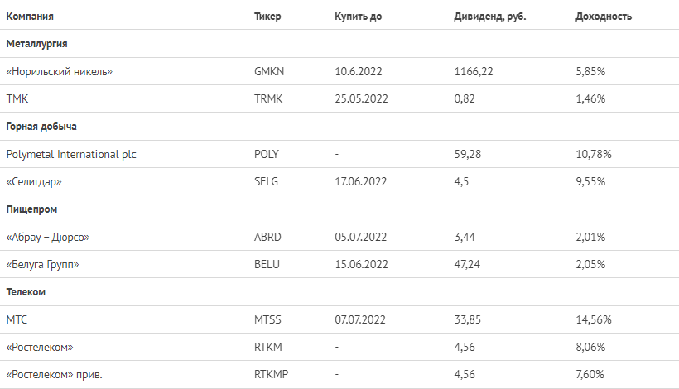Click the Дивиденд, руб. column header
The image size is (679, 389).
(x=489, y=17)
